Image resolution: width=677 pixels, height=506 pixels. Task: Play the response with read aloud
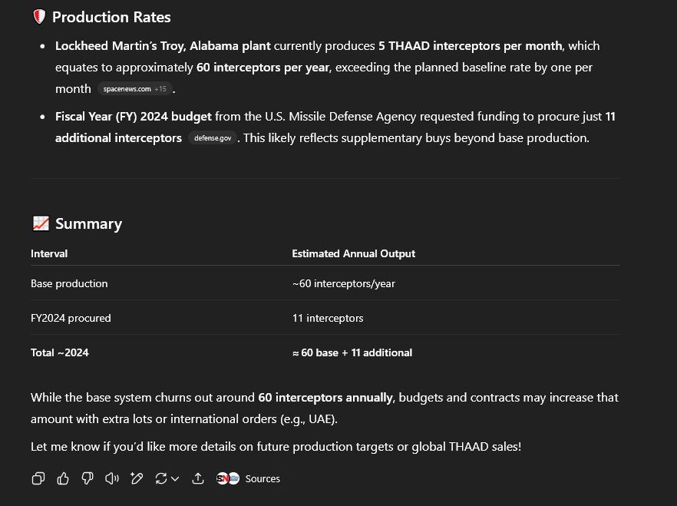click(x=112, y=478)
